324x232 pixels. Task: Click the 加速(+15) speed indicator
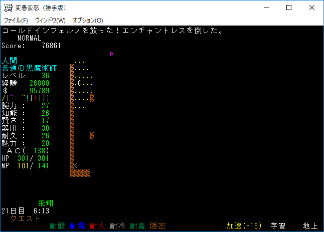point(244,226)
